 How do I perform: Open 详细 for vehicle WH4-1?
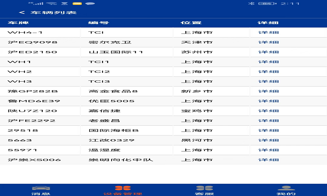coord(269,32)
